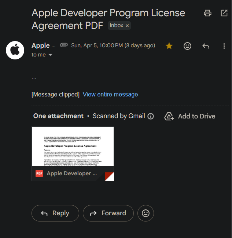
Task: Click the Reply button
Action: 55,213
